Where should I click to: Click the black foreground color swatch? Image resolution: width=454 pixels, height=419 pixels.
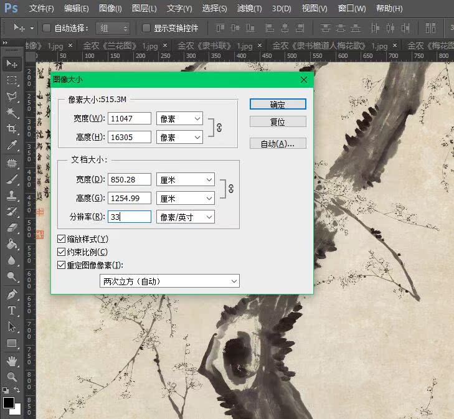click(8, 403)
